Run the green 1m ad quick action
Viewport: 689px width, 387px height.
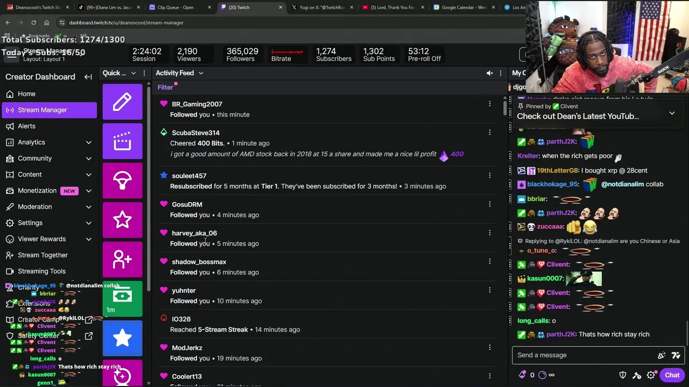click(x=122, y=299)
